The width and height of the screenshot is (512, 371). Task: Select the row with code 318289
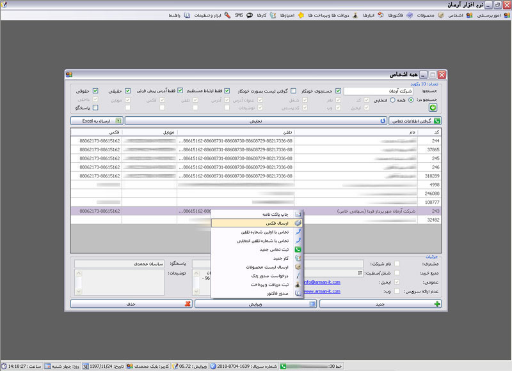click(255, 176)
